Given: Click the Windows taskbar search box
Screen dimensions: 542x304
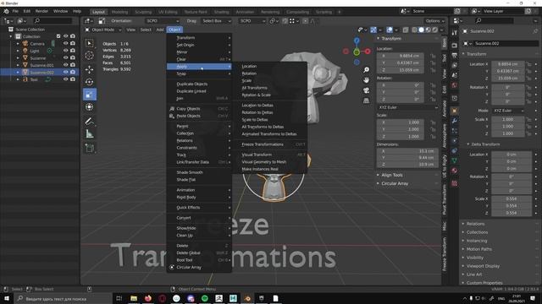Looking at the screenshot, I should 63,298.
